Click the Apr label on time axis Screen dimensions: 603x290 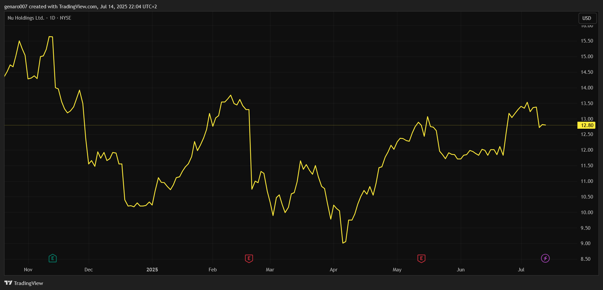tap(334, 270)
